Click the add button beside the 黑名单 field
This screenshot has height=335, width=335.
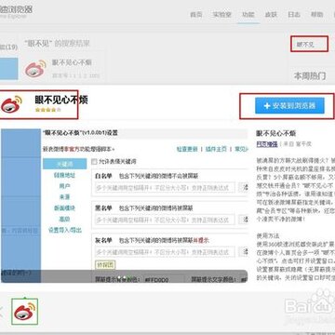245,220
